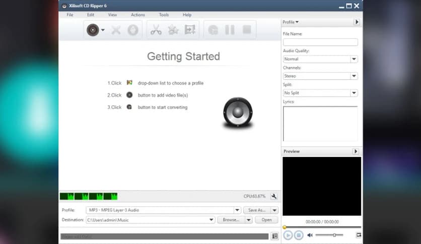Click the Stop toolbar button
Viewport: 421px width, 244px height.
coord(247,30)
